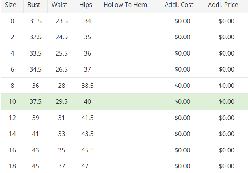This screenshot has width=248, height=173.
Task: Sort by the Waist column header
Action: click(59, 5)
